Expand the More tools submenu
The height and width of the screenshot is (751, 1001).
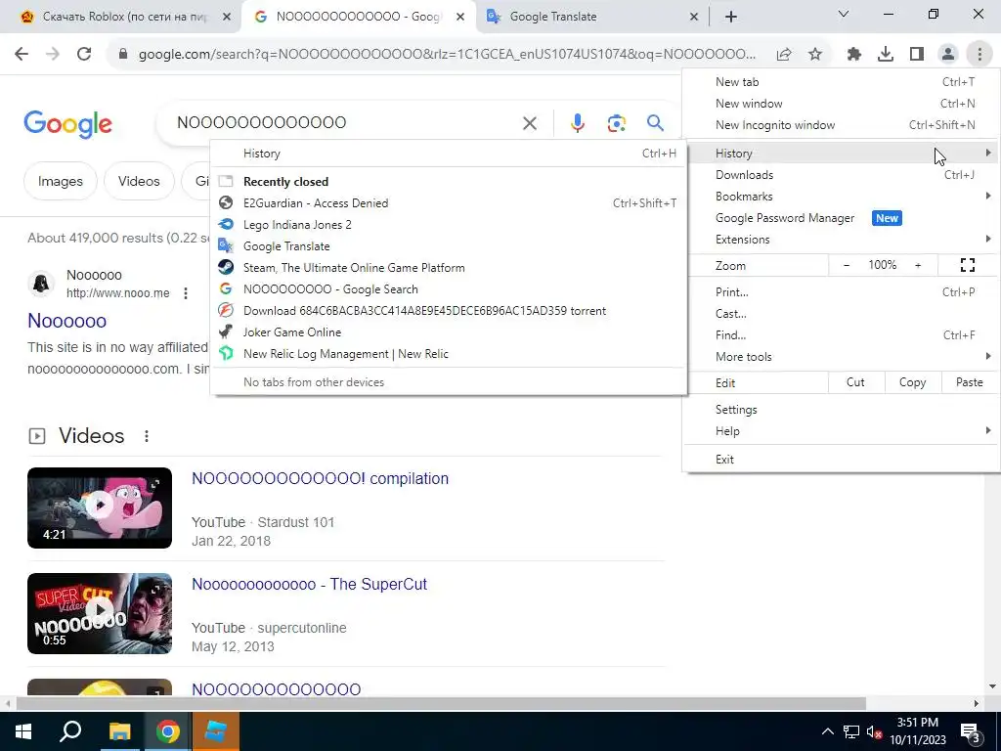click(x=842, y=357)
